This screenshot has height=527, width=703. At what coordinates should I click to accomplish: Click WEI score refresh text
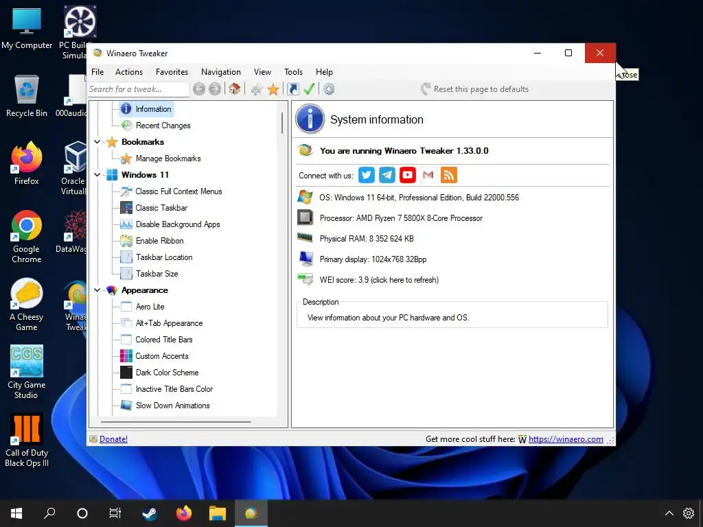click(x=379, y=280)
